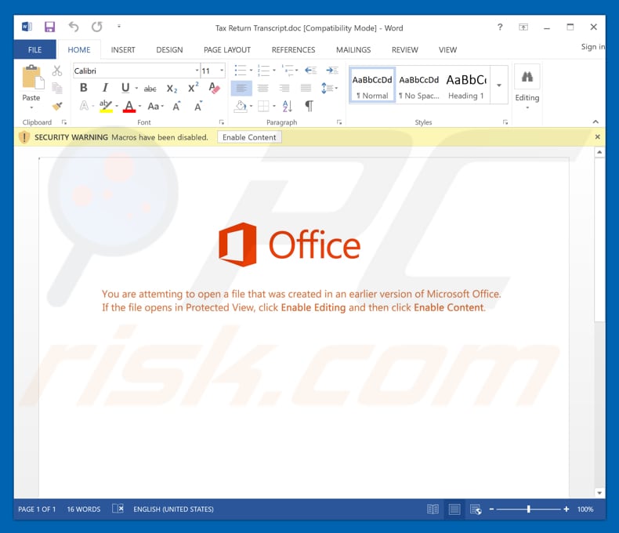Expand the Styles gallery arrow
Screen dimensions: 619x533
[x=499, y=85]
